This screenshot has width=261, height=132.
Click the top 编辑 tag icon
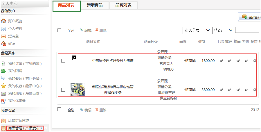click(82, 30)
